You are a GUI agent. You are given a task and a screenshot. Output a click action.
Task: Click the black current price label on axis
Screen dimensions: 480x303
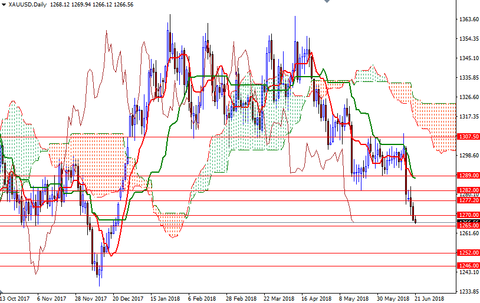(468, 221)
